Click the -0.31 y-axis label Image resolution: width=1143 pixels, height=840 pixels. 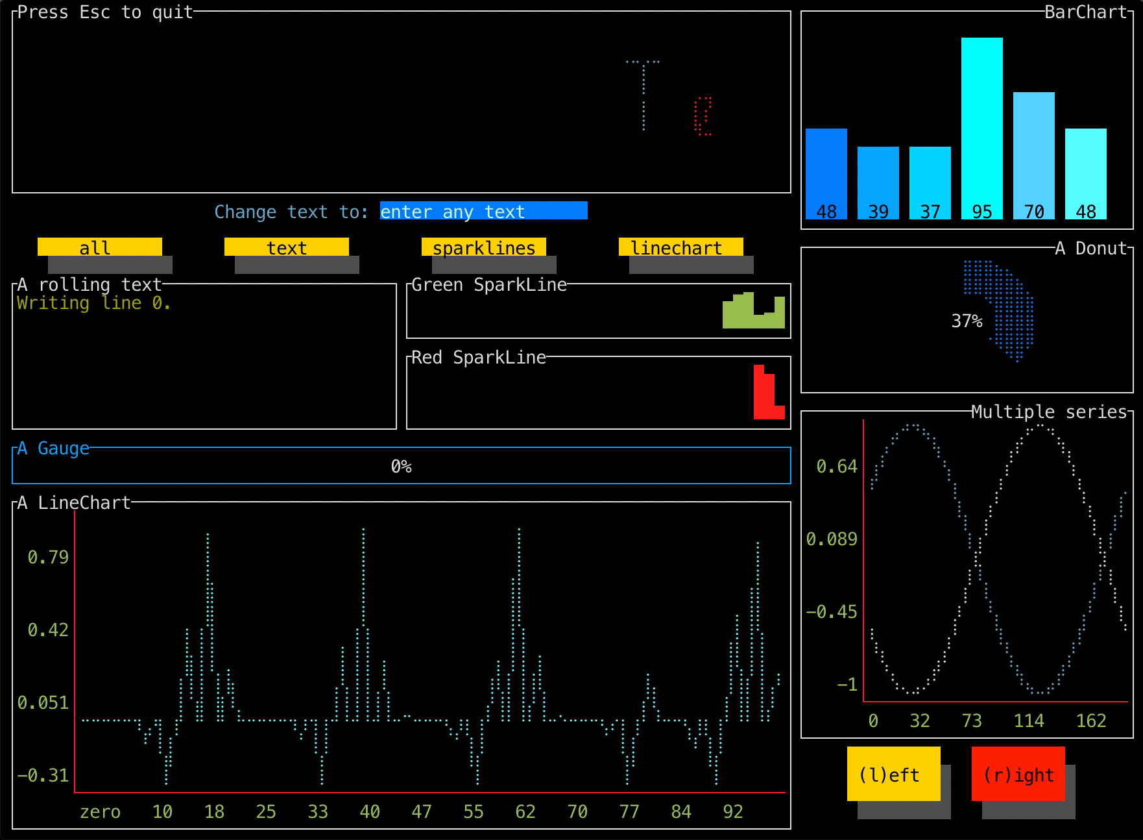coord(43,775)
